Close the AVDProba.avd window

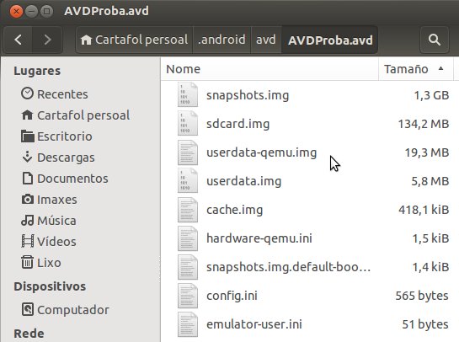point(16,12)
